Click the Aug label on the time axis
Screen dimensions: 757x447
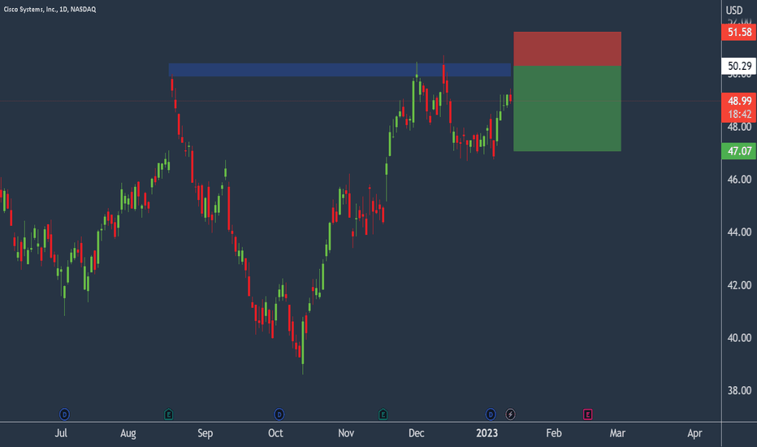click(x=128, y=433)
